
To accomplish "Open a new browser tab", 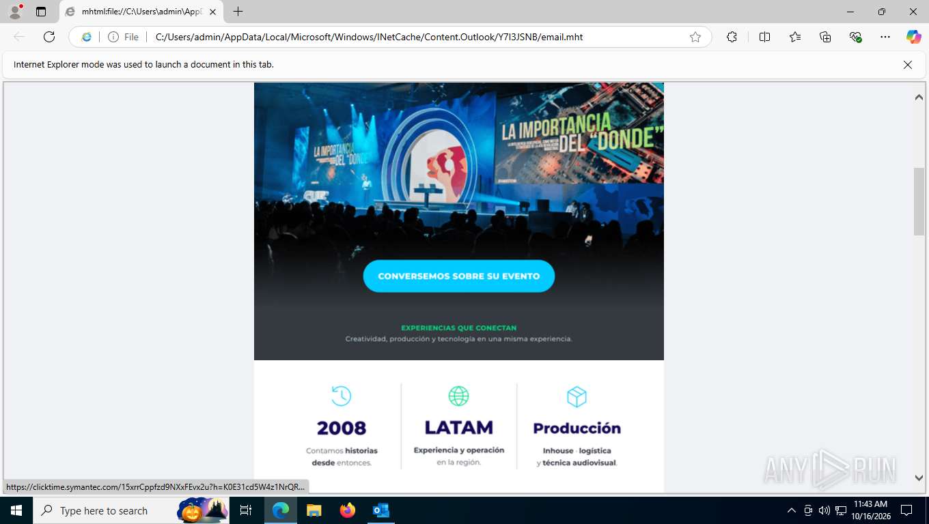I will [x=238, y=12].
